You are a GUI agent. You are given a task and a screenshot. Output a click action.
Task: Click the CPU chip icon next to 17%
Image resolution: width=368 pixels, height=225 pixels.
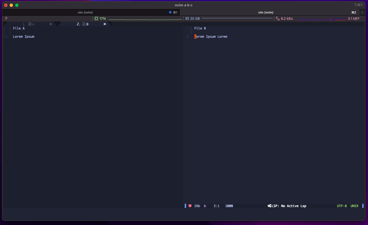pyautogui.click(x=96, y=18)
